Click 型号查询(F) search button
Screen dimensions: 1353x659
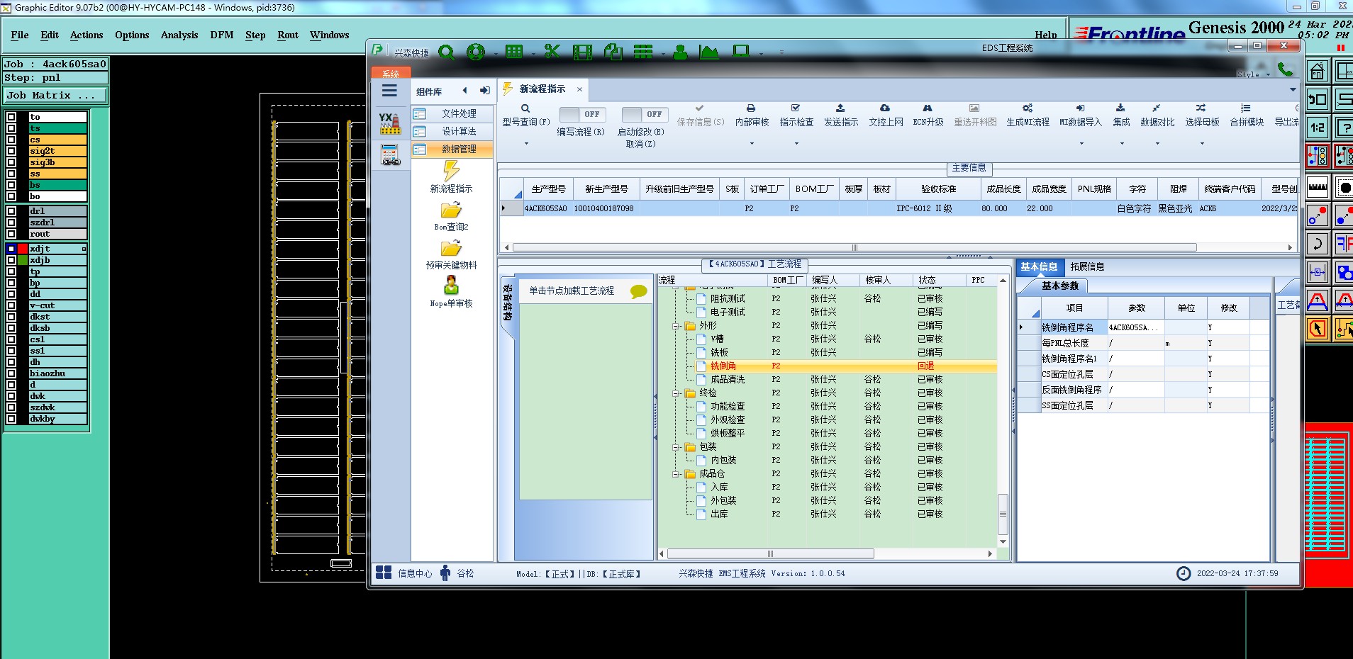(x=525, y=116)
